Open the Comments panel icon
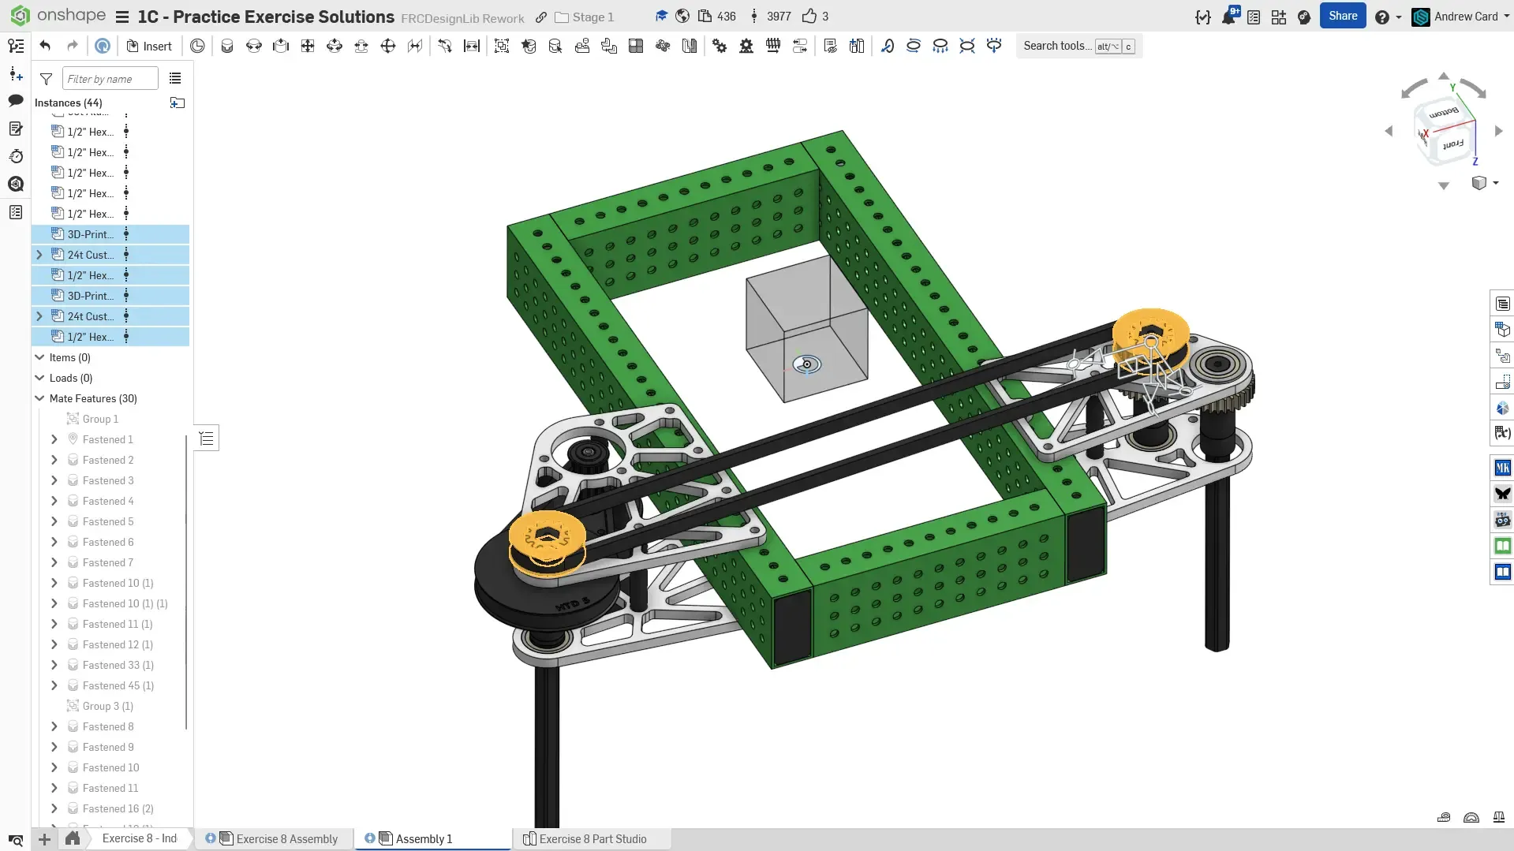This screenshot has width=1514, height=851. (15, 100)
